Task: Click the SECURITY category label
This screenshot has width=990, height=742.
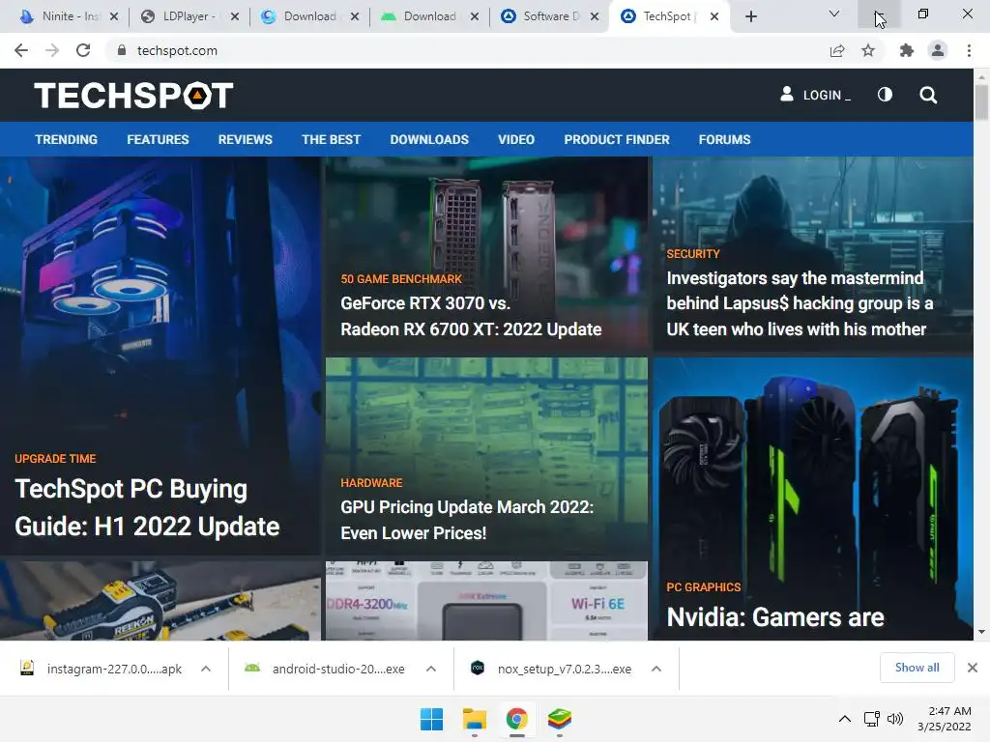Action: (x=692, y=254)
